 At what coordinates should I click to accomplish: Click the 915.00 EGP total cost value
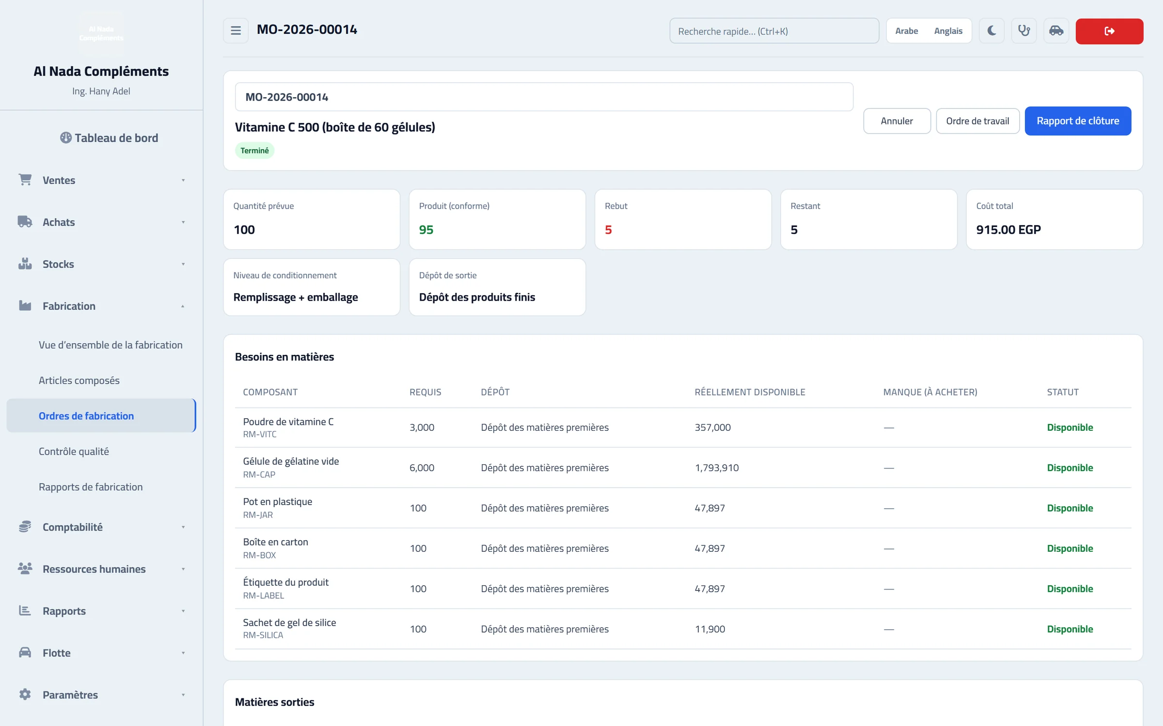click(x=1008, y=229)
